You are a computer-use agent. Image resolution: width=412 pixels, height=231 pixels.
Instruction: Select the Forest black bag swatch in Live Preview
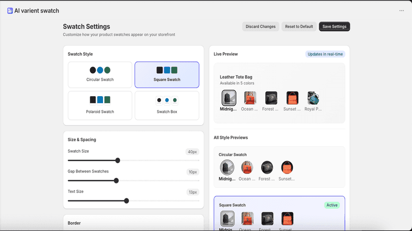[x=271, y=98]
